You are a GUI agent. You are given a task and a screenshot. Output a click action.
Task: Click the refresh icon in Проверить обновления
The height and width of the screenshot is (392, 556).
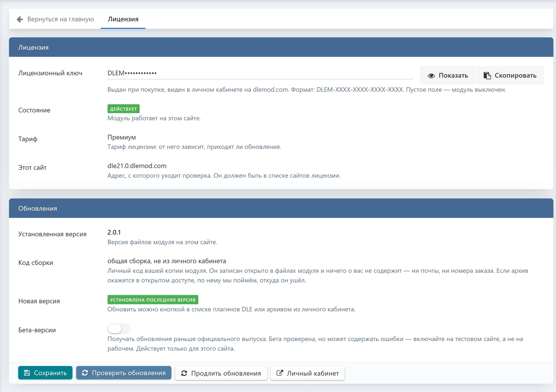(x=85, y=373)
